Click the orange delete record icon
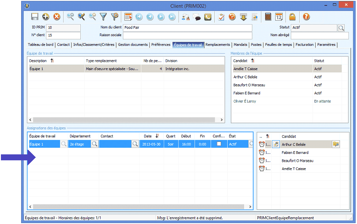Screen dimensions: 357x224 pyautogui.click(x=57, y=17)
